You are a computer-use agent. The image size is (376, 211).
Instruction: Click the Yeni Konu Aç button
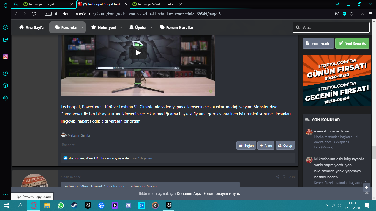pyautogui.click(x=352, y=43)
